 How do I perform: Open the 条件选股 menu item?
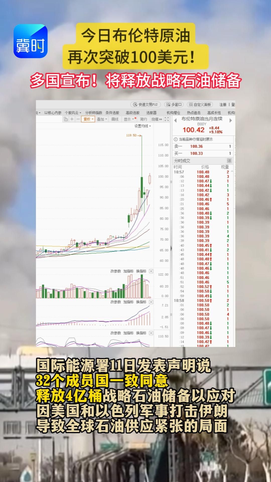coord(112,113)
